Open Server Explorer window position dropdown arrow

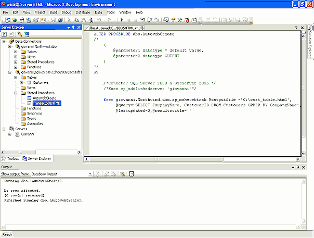coord(69,28)
